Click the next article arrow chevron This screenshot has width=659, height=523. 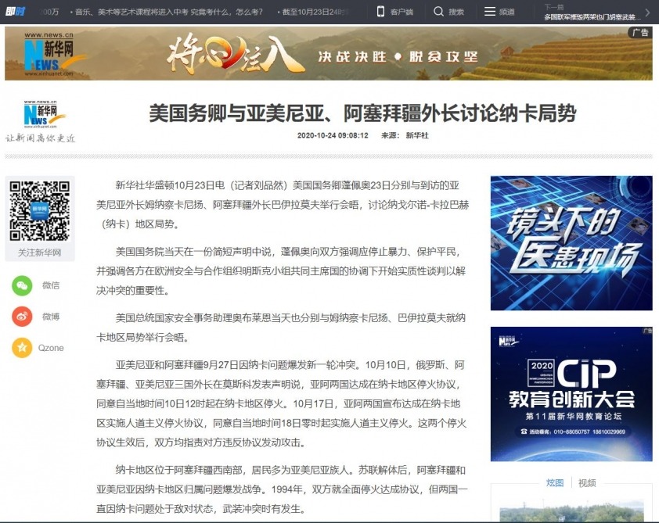click(x=647, y=13)
